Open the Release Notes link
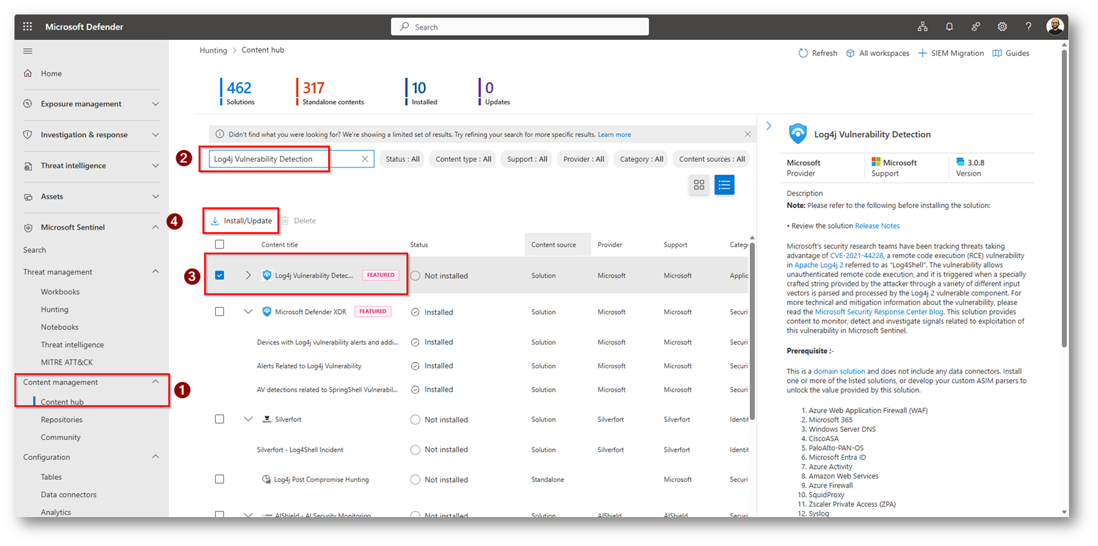Screen dimensions: 1098x546 click(877, 226)
